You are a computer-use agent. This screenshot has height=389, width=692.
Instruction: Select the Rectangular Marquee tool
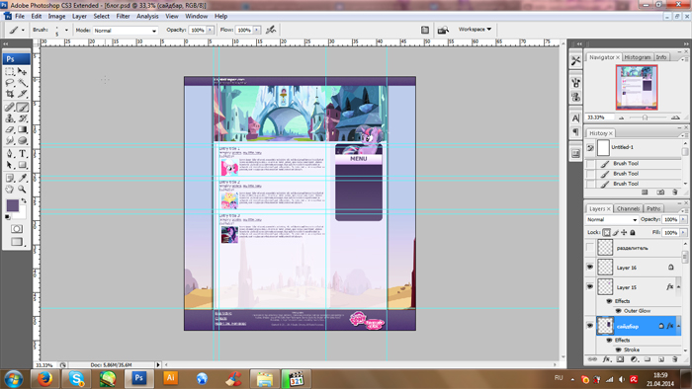click(x=10, y=71)
